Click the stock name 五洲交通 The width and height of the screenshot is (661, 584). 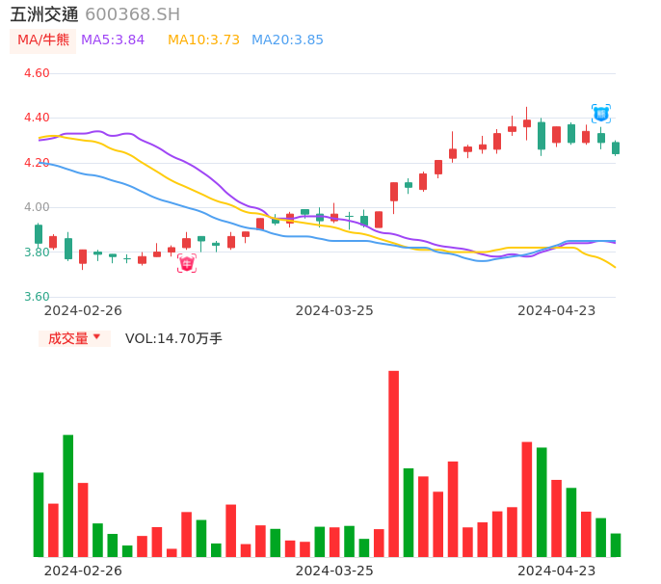point(44,14)
